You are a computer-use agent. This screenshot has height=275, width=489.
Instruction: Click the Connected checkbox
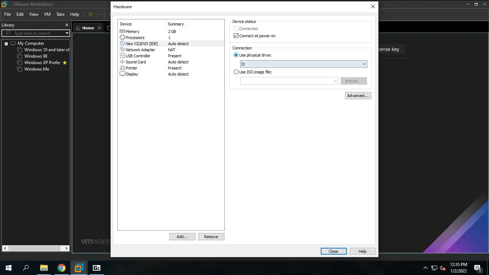(236, 29)
